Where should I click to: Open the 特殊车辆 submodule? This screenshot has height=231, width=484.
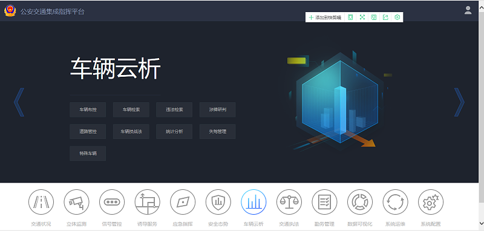tap(88, 153)
